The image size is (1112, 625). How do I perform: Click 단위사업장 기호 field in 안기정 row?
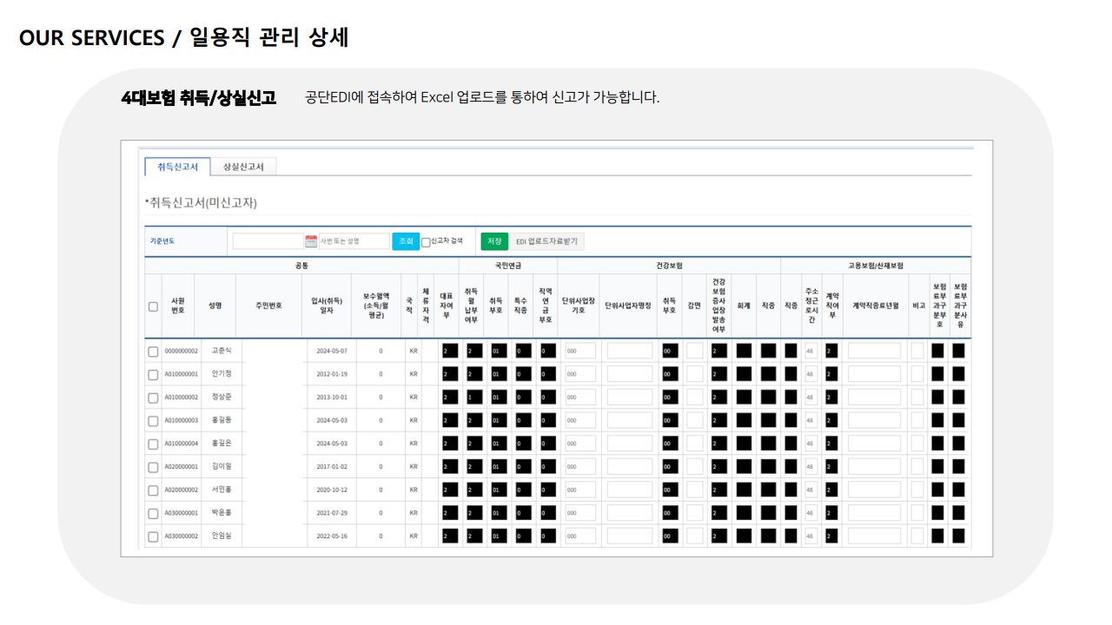tap(580, 374)
